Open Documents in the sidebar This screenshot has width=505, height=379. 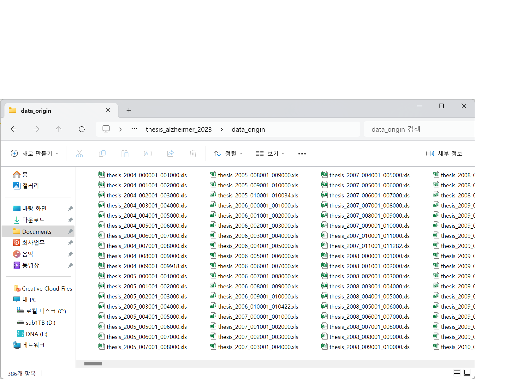coord(37,232)
